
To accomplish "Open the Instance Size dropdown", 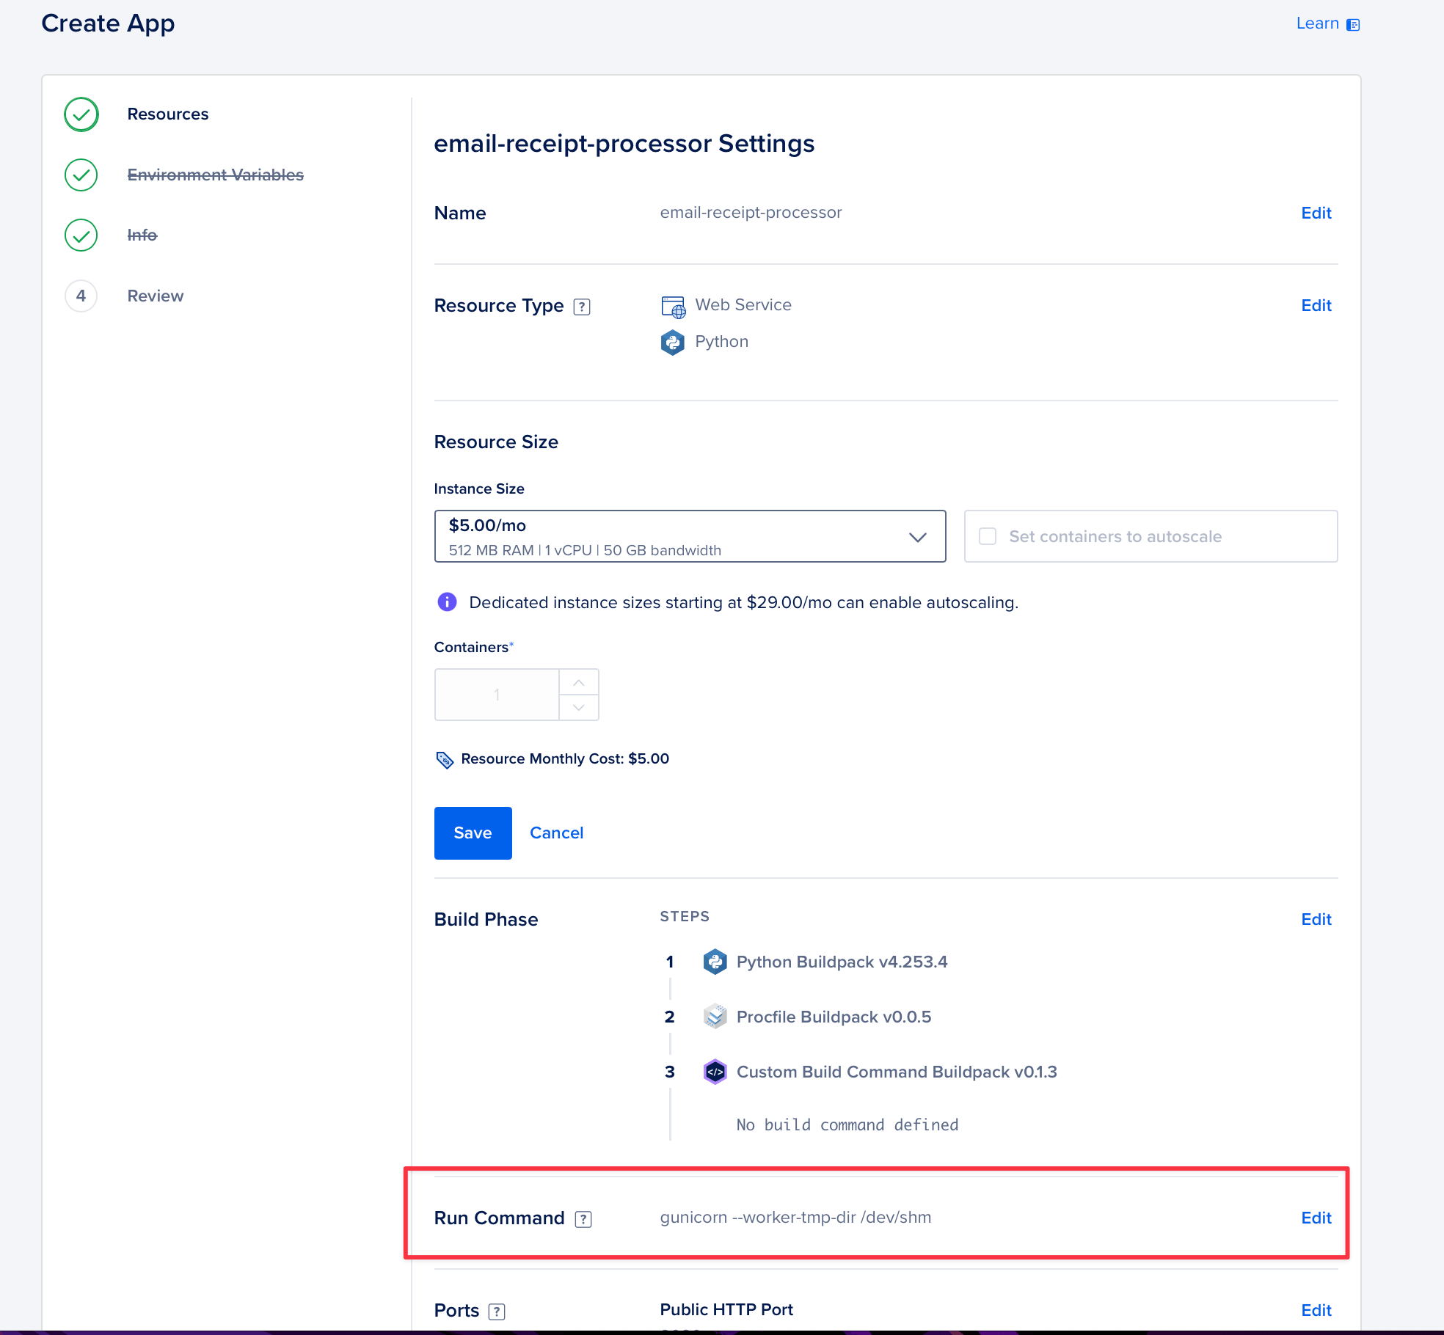I will coord(690,536).
